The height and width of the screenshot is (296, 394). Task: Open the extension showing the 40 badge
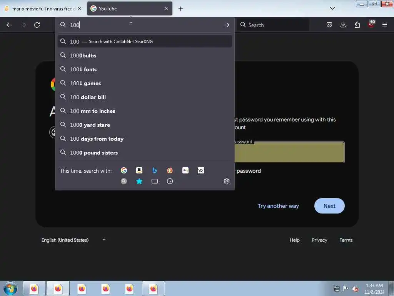click(x=371, y=24)
